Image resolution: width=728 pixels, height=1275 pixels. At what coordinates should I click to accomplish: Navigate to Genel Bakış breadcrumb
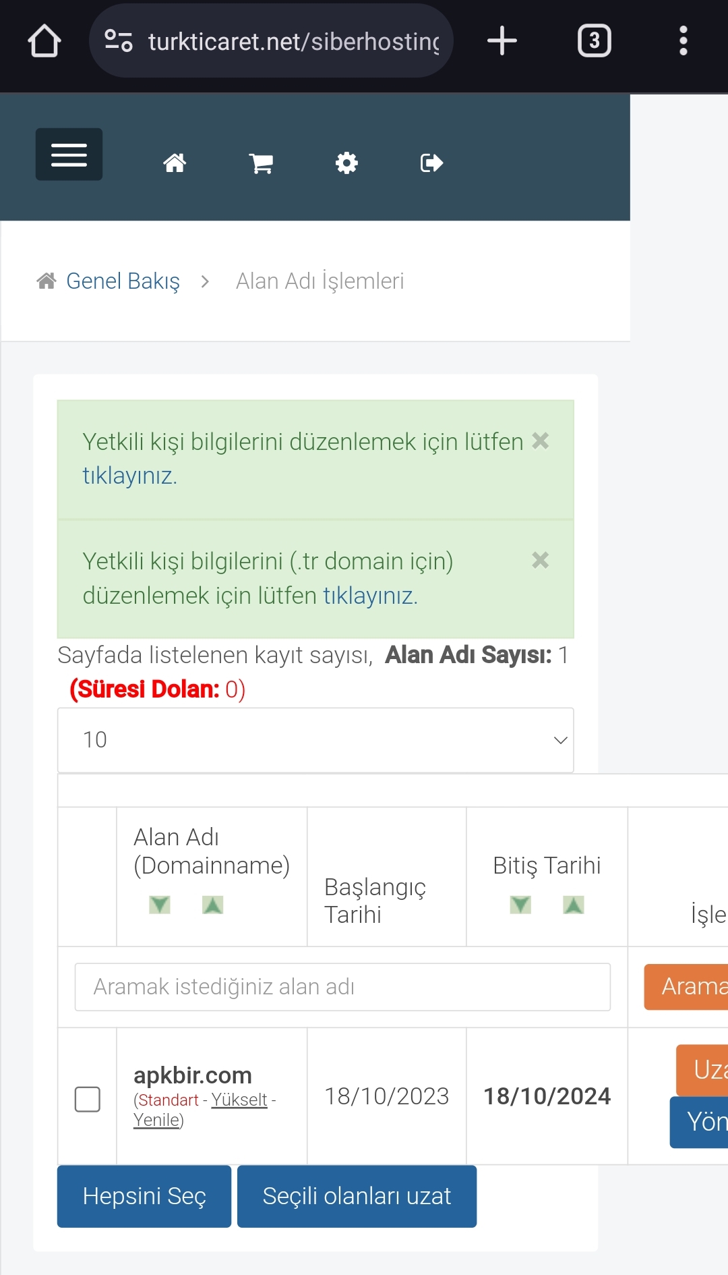click(123, 281)
